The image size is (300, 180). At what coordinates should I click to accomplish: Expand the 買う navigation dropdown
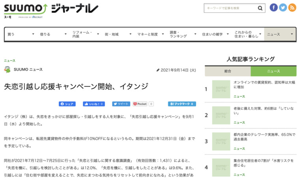click(19, 34)
